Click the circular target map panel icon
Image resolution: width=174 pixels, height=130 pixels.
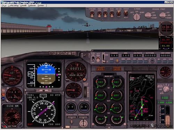coord(58,53)
